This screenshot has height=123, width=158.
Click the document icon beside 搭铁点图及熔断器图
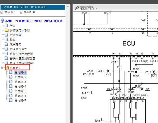click(x=6, y=58)
